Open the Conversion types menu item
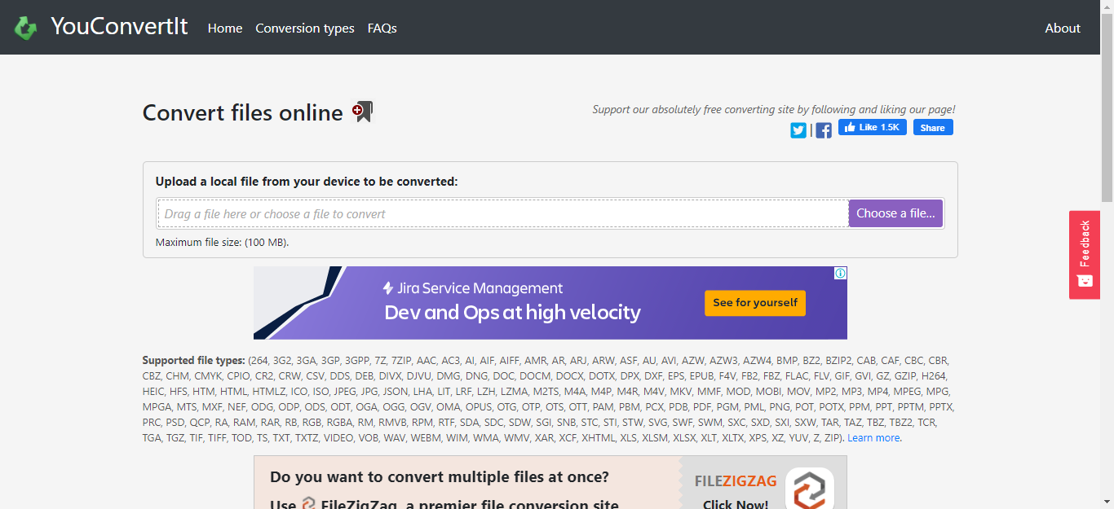This screenshot has height=509, width=1114. [x=305, y=29]
